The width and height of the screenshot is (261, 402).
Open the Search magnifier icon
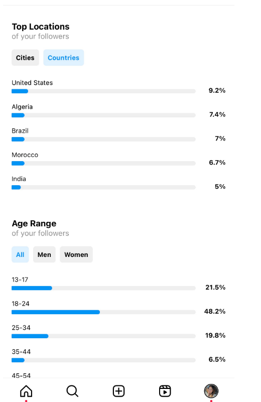pos(72,391)
